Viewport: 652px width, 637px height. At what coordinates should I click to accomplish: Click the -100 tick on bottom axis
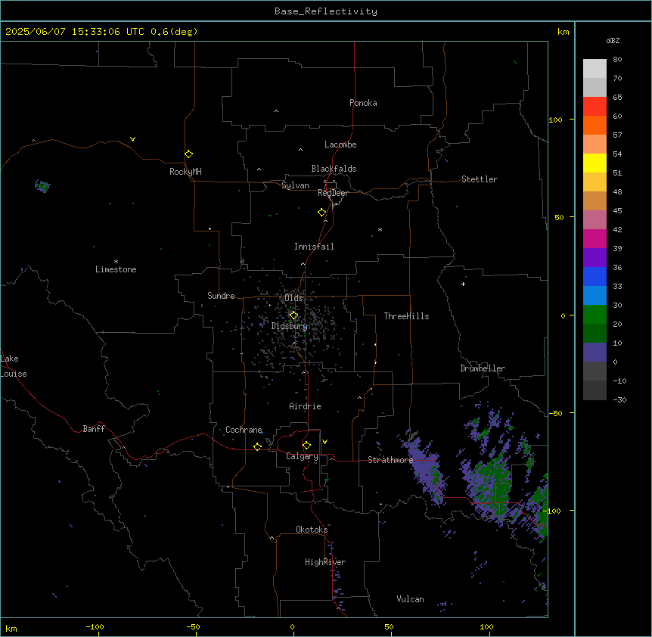[95, 627]
